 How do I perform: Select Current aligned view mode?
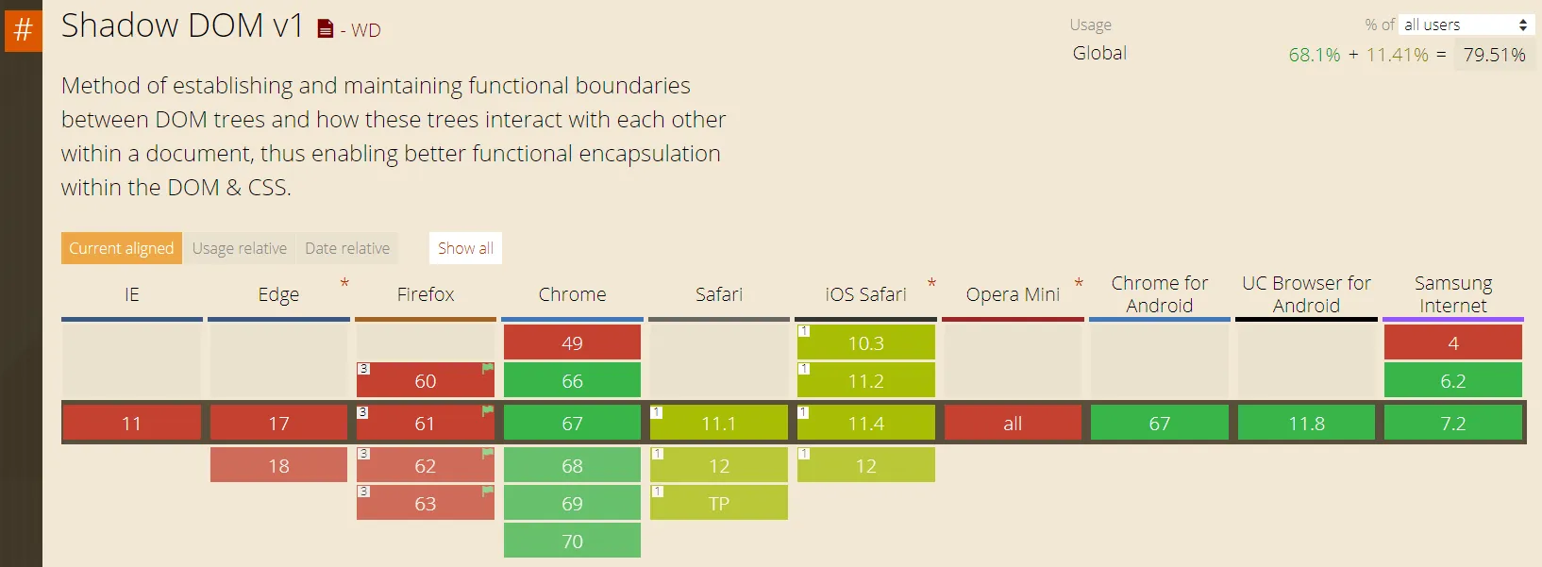pyautogui.click(x=121, y=248)
